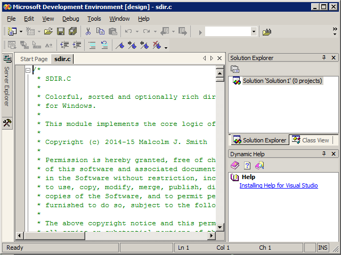Switch to the Class View tab
341x255 pixels.
click(x=311, y=140)
